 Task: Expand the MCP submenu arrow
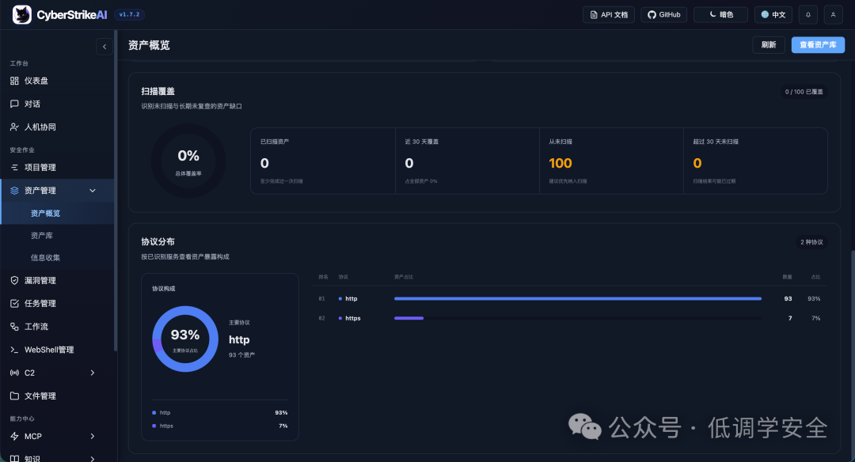pyautogui.click(x=92, y=437)
